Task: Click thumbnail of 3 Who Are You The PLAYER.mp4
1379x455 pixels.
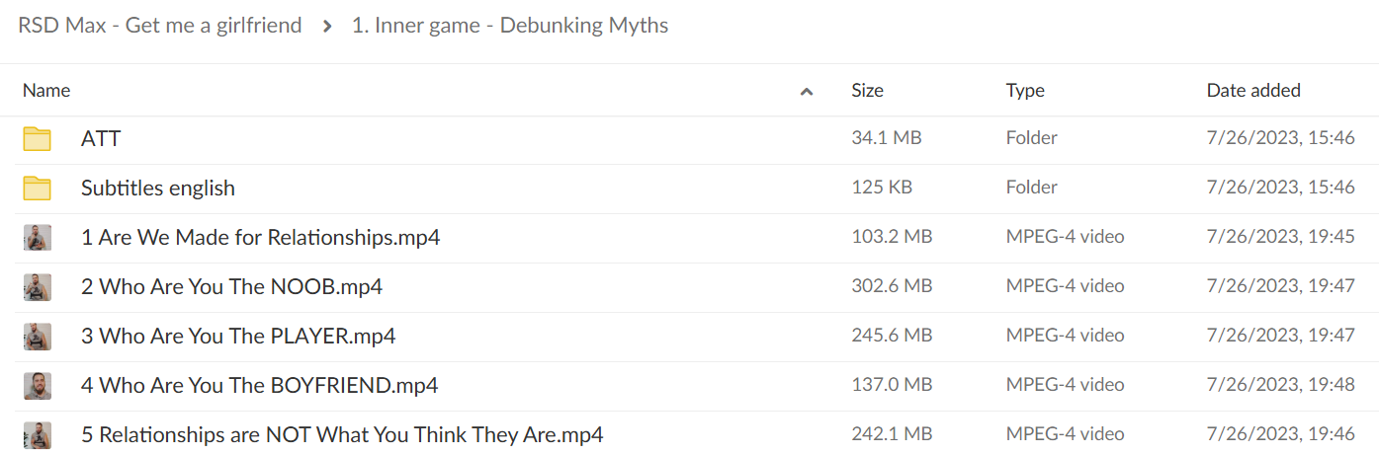Action: [37, 337]
